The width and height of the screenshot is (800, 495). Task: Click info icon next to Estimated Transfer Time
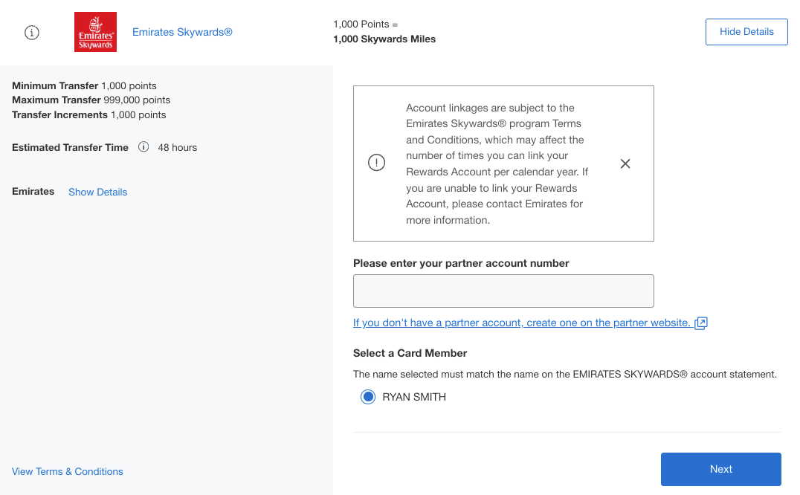tap(143, 147)
